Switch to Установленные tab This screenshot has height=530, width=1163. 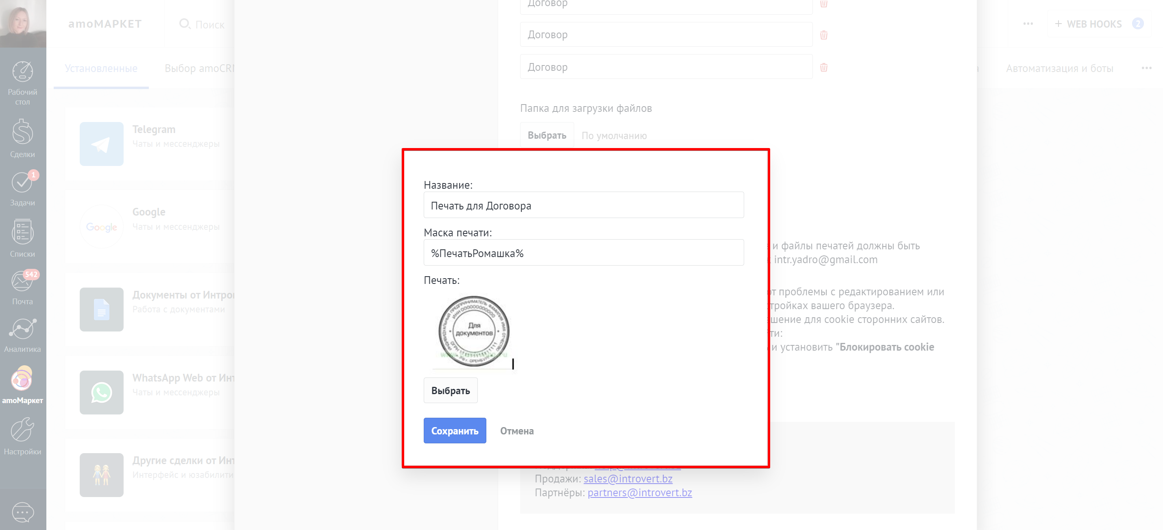click(101, 68)
